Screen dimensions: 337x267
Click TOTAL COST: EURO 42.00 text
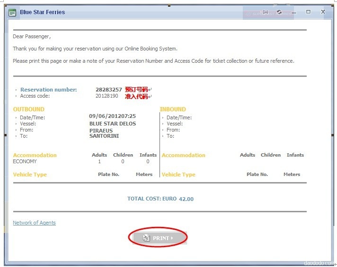[x=160, y=199]
